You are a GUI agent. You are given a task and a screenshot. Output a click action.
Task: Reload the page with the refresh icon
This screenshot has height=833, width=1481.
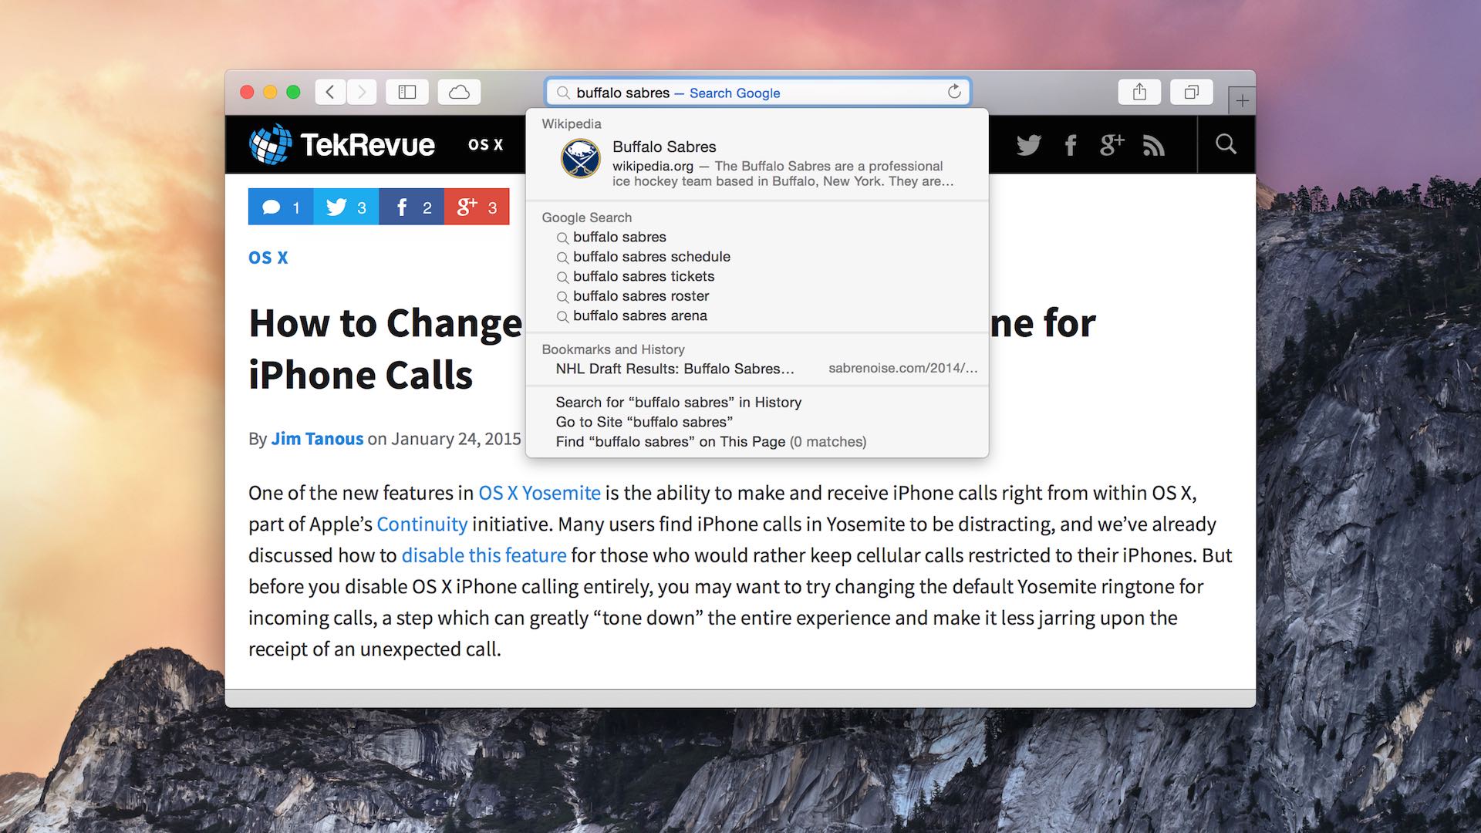pos(954,92)
